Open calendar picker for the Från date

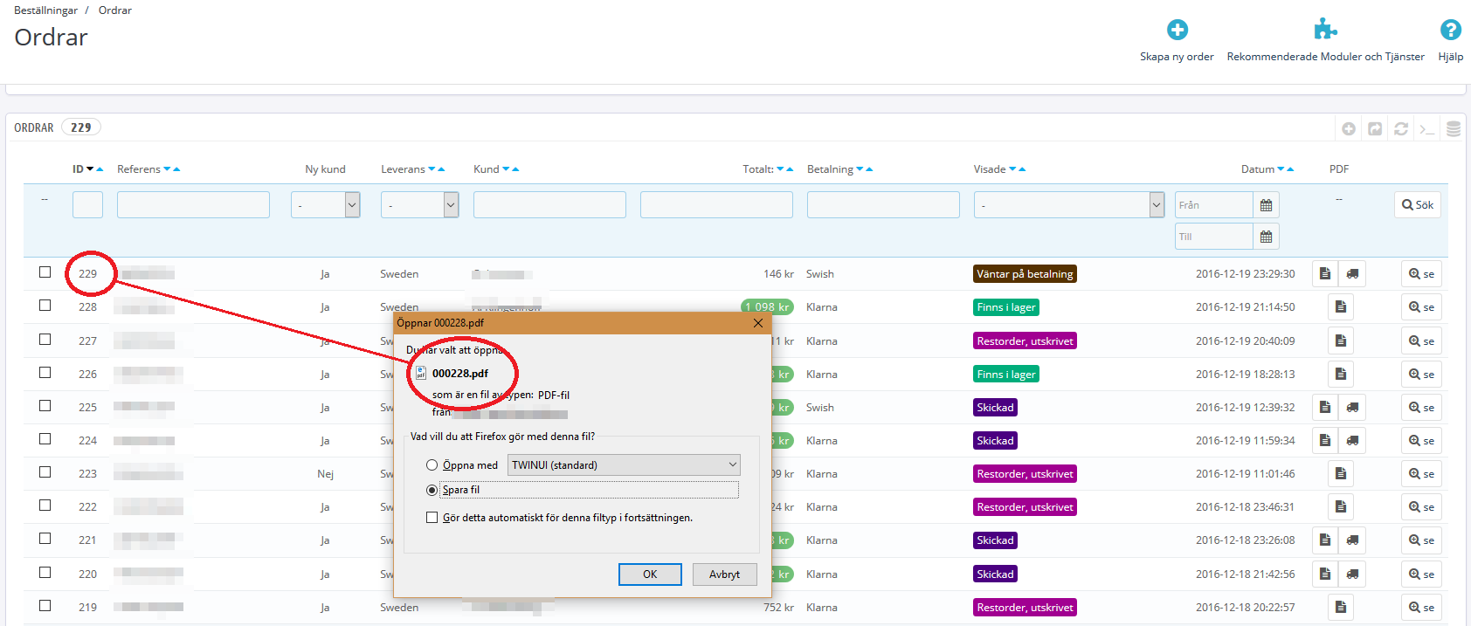(1266, 205)
